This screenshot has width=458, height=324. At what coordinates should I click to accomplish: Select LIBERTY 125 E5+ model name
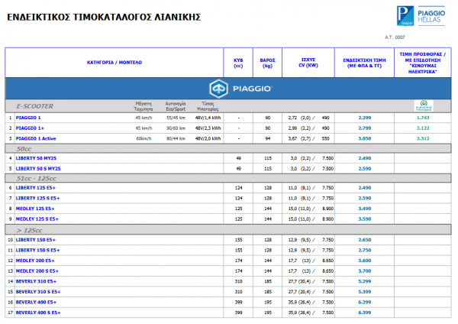coord(35,188)
